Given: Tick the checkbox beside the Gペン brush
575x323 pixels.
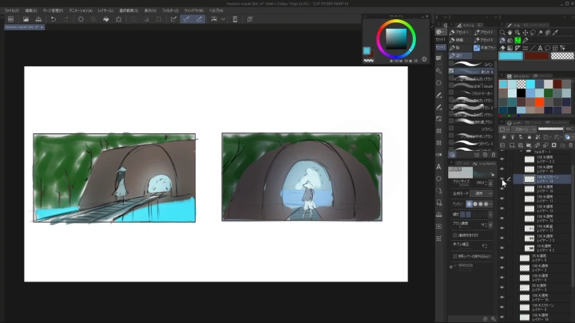Looking at the screenshot, I should coord(451,64).
